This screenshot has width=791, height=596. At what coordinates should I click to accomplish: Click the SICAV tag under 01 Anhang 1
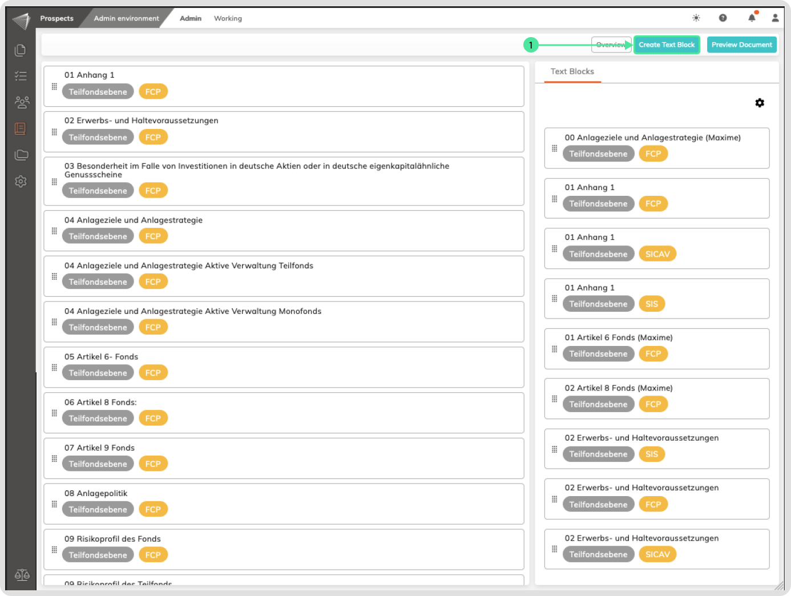(657, 254)
